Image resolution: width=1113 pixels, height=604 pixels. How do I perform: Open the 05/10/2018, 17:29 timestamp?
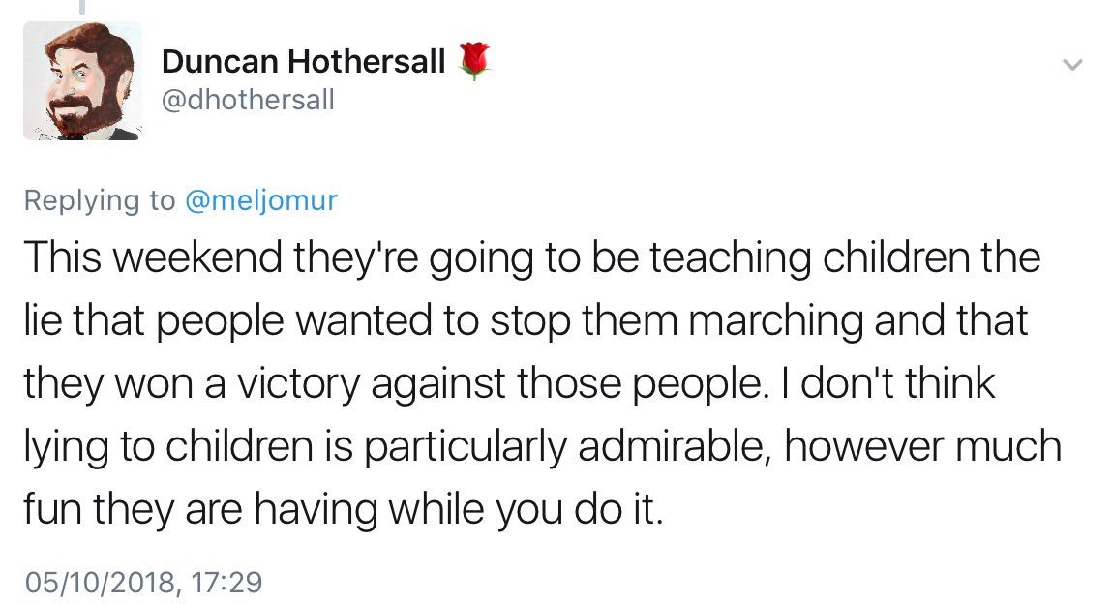143,582
